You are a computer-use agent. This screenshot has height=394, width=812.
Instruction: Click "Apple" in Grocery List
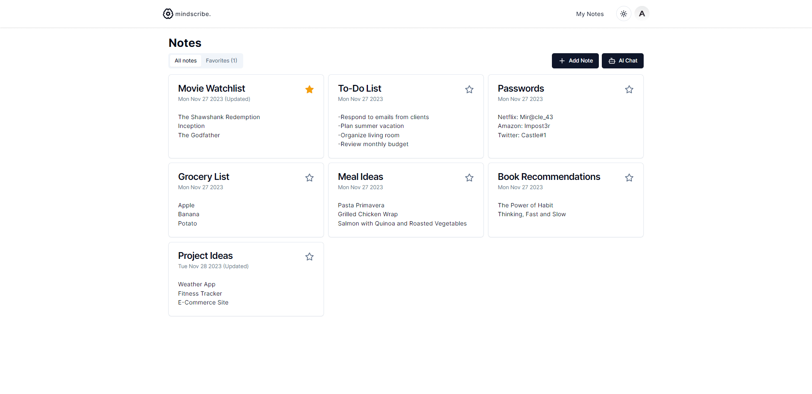tap(186, 205)
